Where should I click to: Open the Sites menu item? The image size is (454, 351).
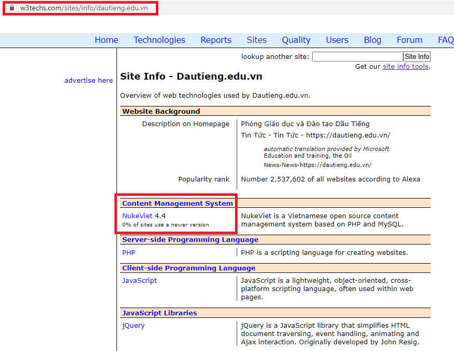(257, 40)
